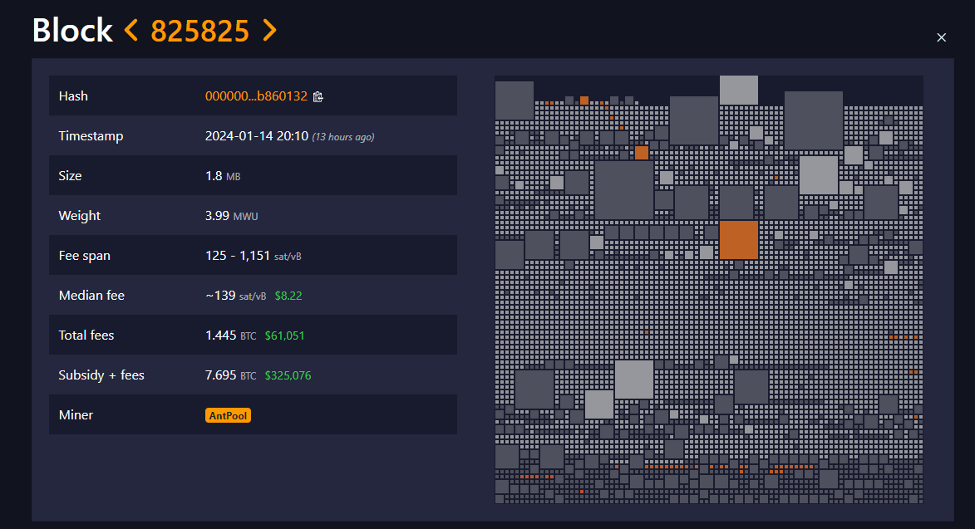Copy the block hash with clipboard icon
Viewport: 975px width, 529px height.
tap(318, 96)
